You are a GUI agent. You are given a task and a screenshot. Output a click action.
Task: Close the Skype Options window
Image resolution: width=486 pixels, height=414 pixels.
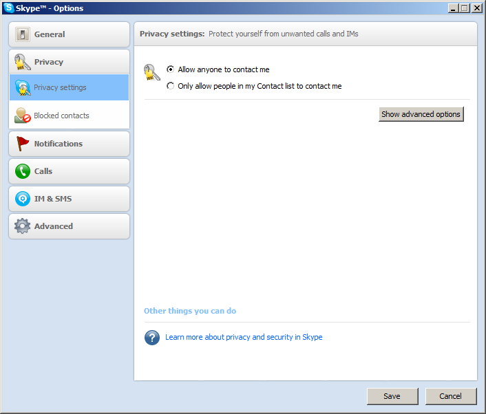click(476, 8)
